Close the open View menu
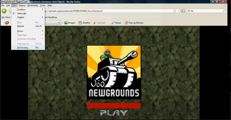This screenshot has width=231, height=120. 14,5
